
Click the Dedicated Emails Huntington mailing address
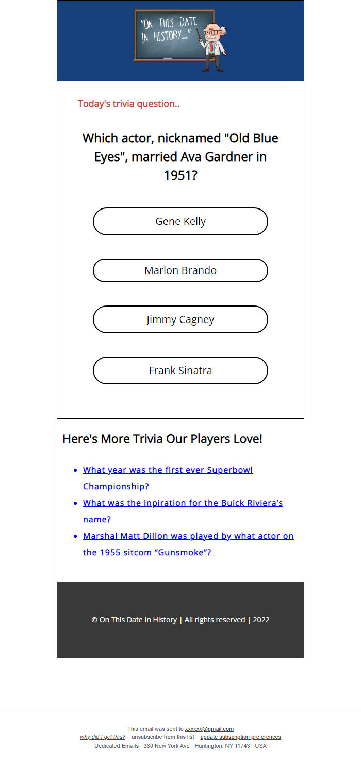[x=180, y=746]
